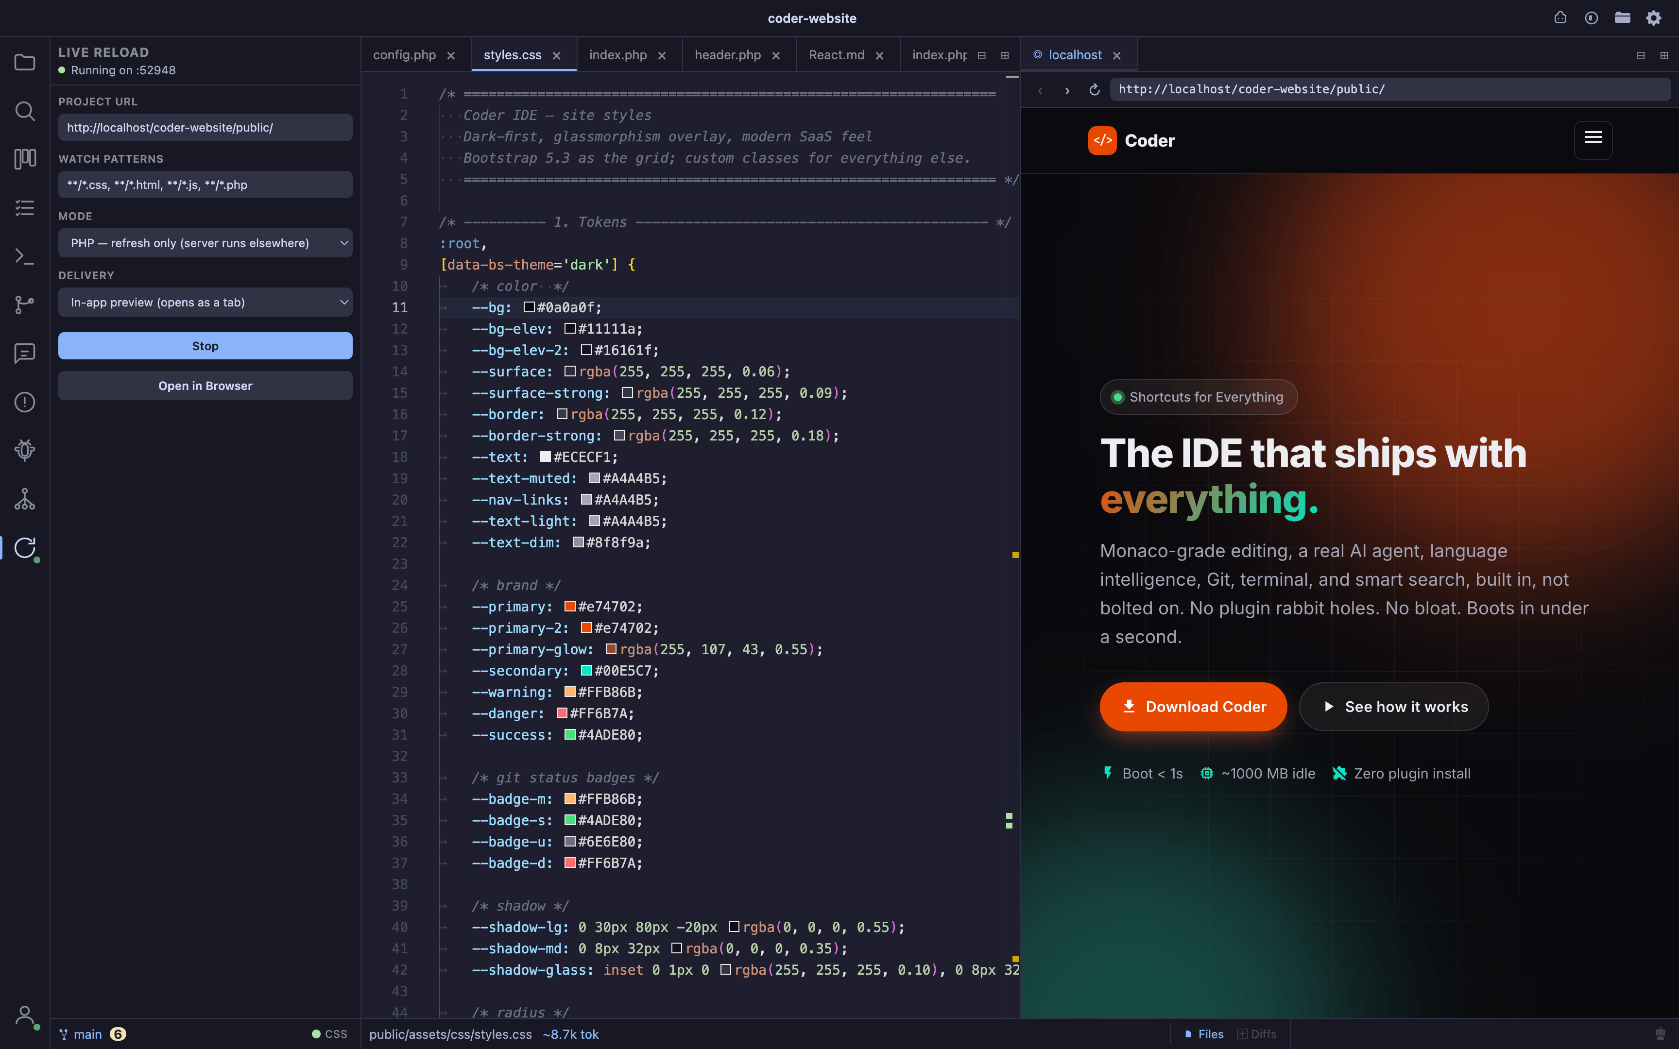Click the --danger #FF6B7A color swatch
Screen dimensions: 1679x1049
562,713
